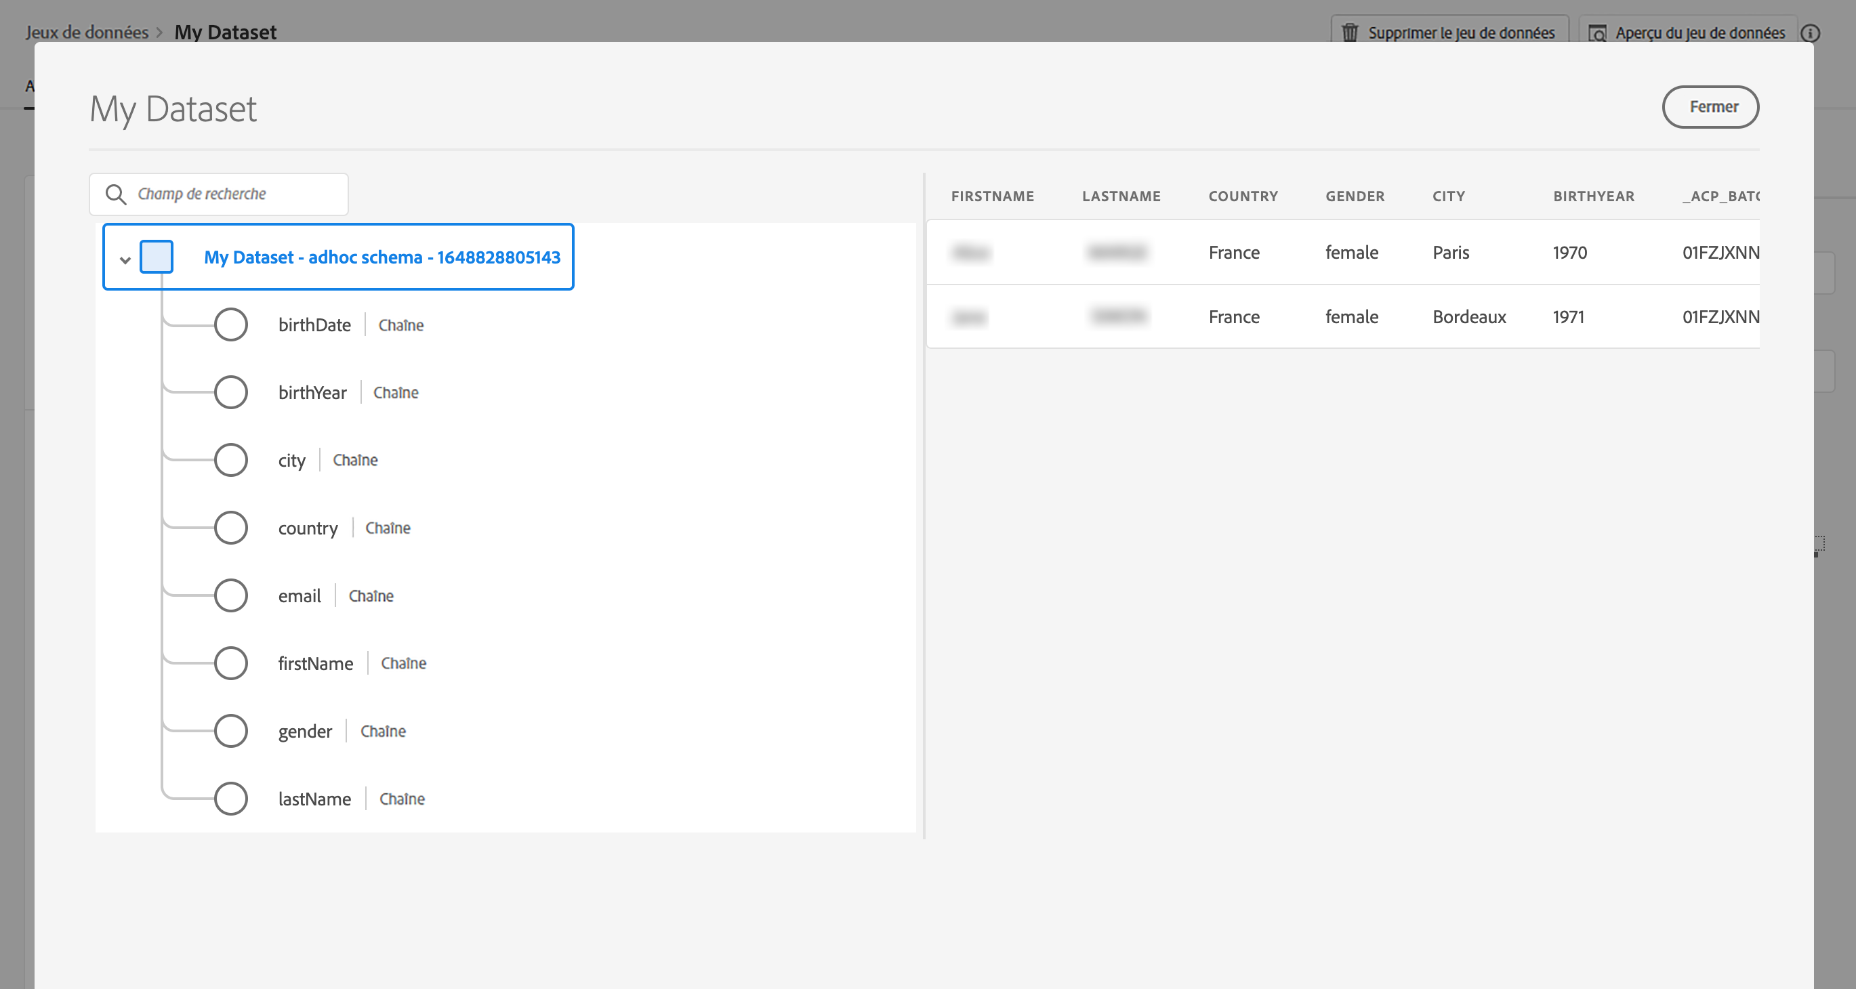Click Jeux de données breadcrumb link
Screen dimensions: 1856x989
click(x=87, y=33)
